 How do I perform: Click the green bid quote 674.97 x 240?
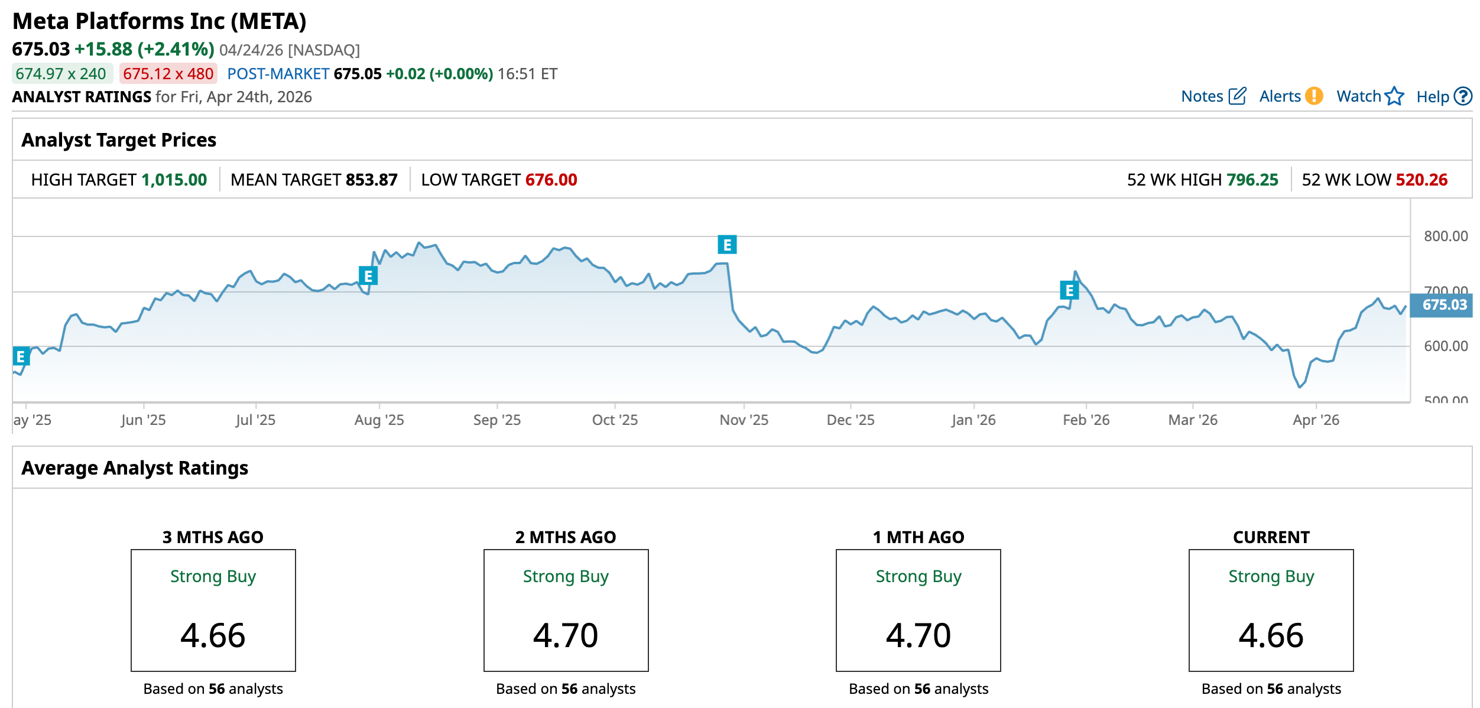click(x=61, y=74)
